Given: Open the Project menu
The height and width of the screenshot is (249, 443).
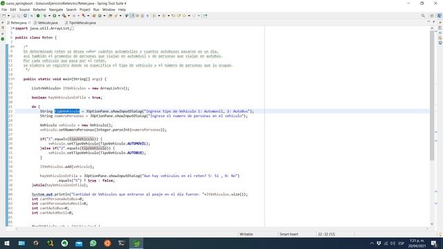Looking at the screenshot, I should [x=84, y=10].
